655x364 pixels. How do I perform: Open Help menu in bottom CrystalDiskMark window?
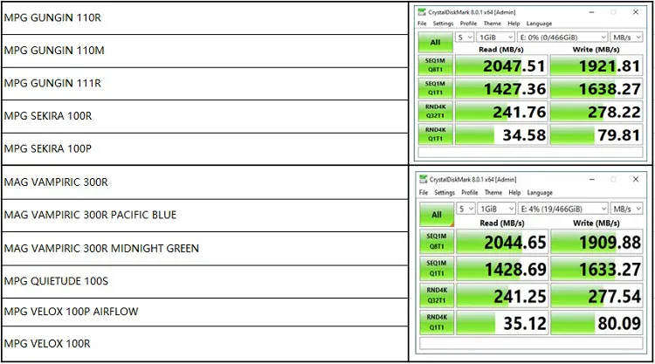(x=514, y=192)
